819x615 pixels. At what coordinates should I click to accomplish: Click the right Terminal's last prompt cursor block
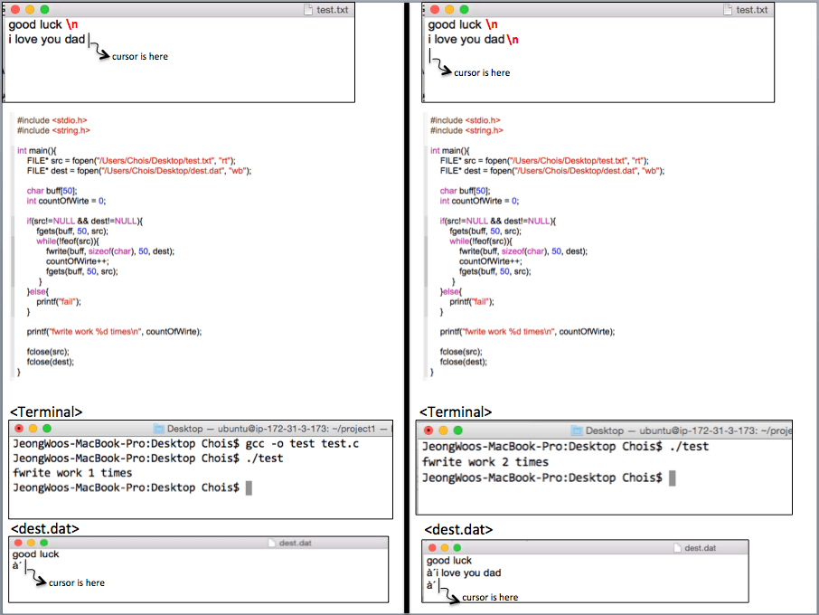click(x=672, y=478)
